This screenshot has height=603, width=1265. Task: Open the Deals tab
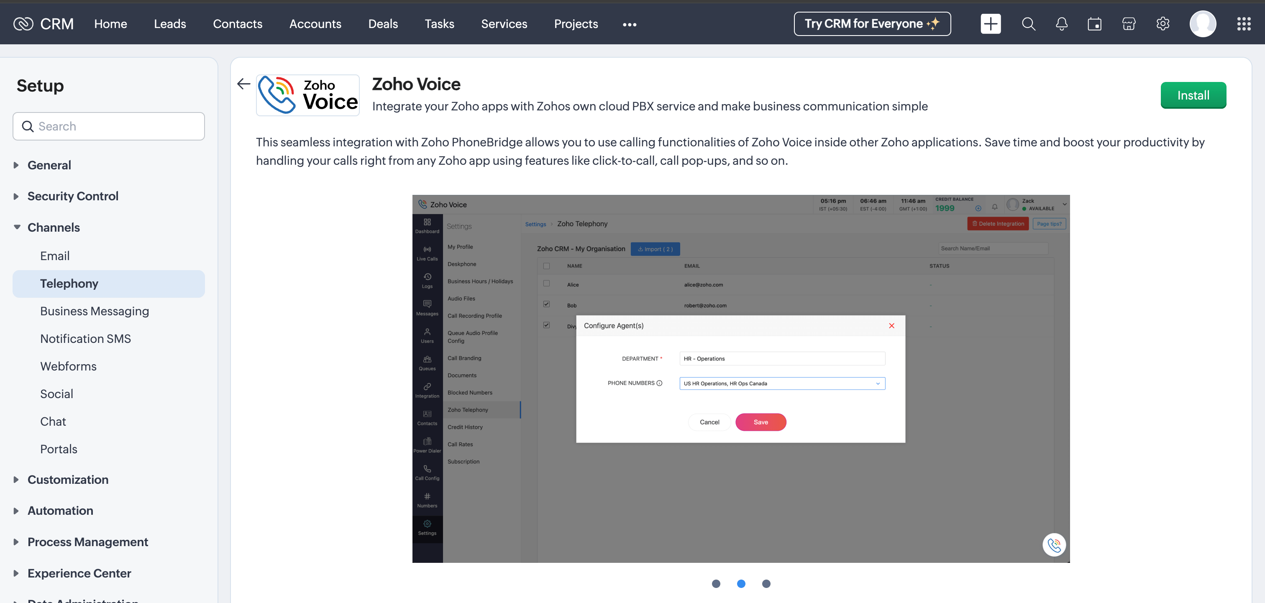(x=382, y=23)
